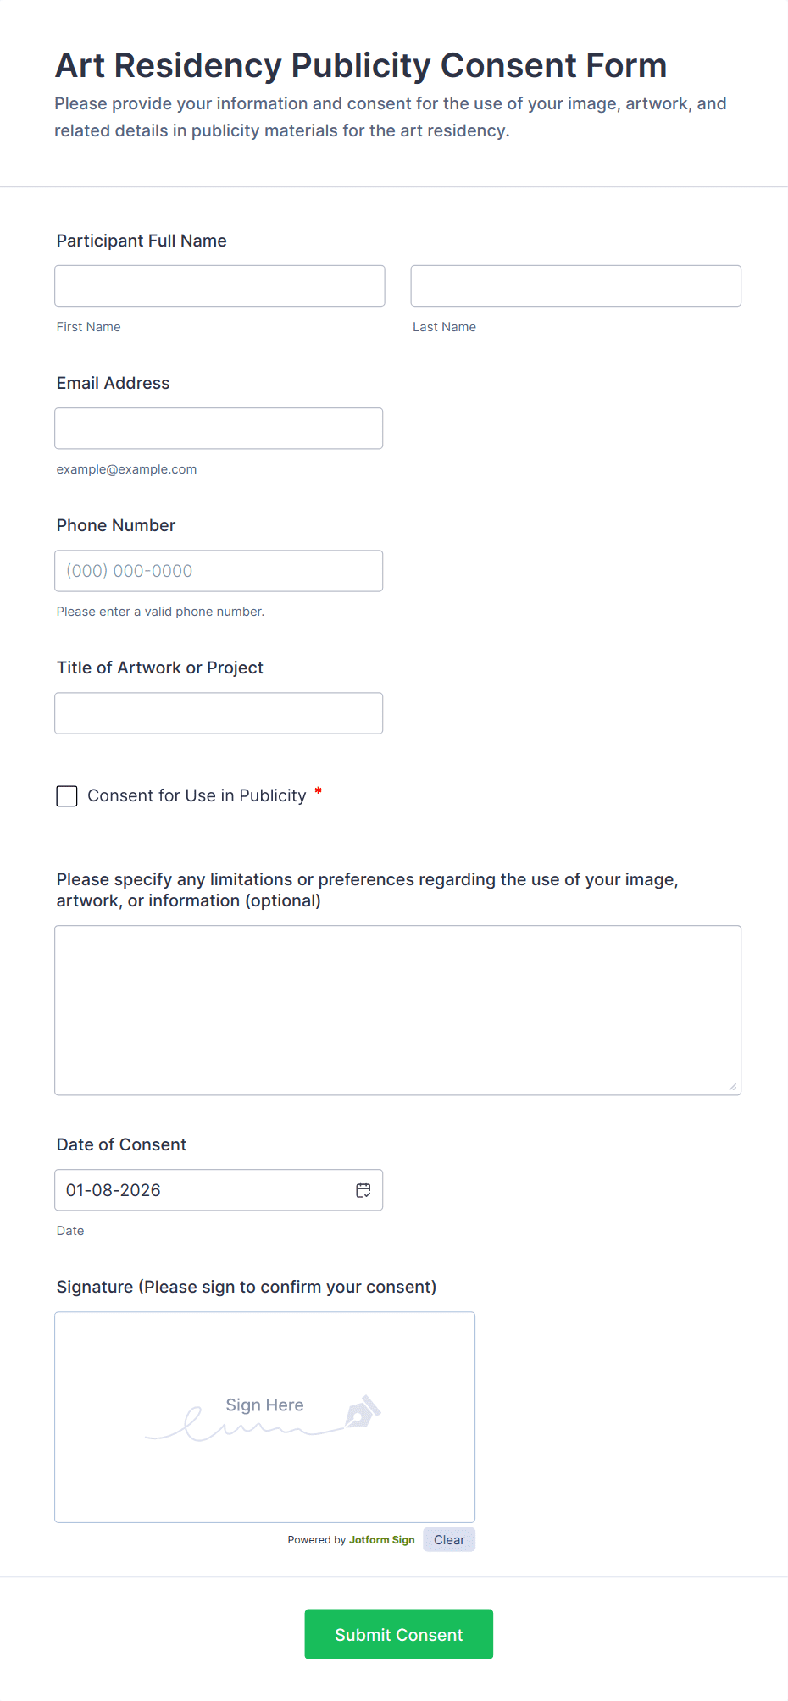Click the First Name input field
The width and height of the screenshot is (788, 1701).
(219, 286)
